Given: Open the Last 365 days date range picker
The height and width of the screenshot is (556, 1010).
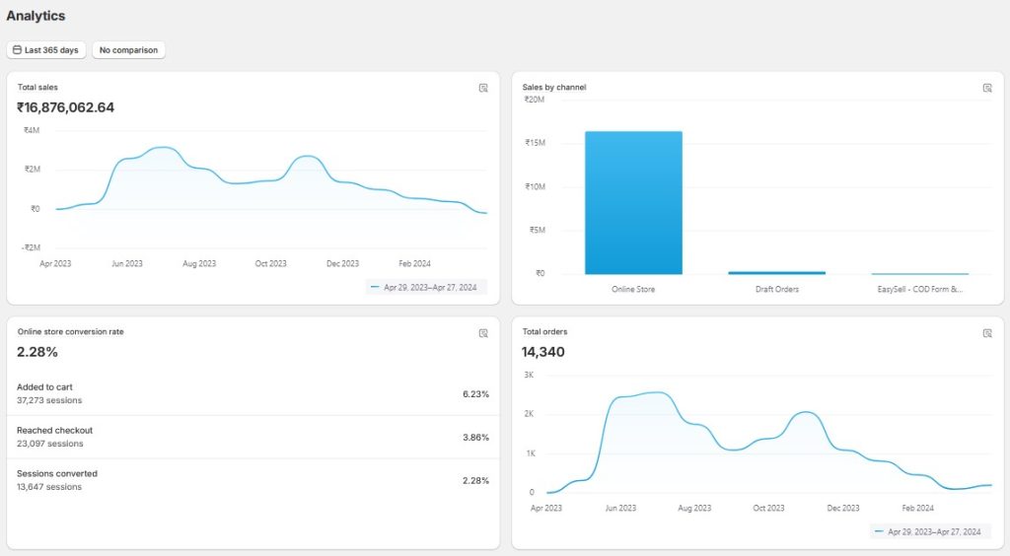Looking at the screenshot, I should coord(46,50).
